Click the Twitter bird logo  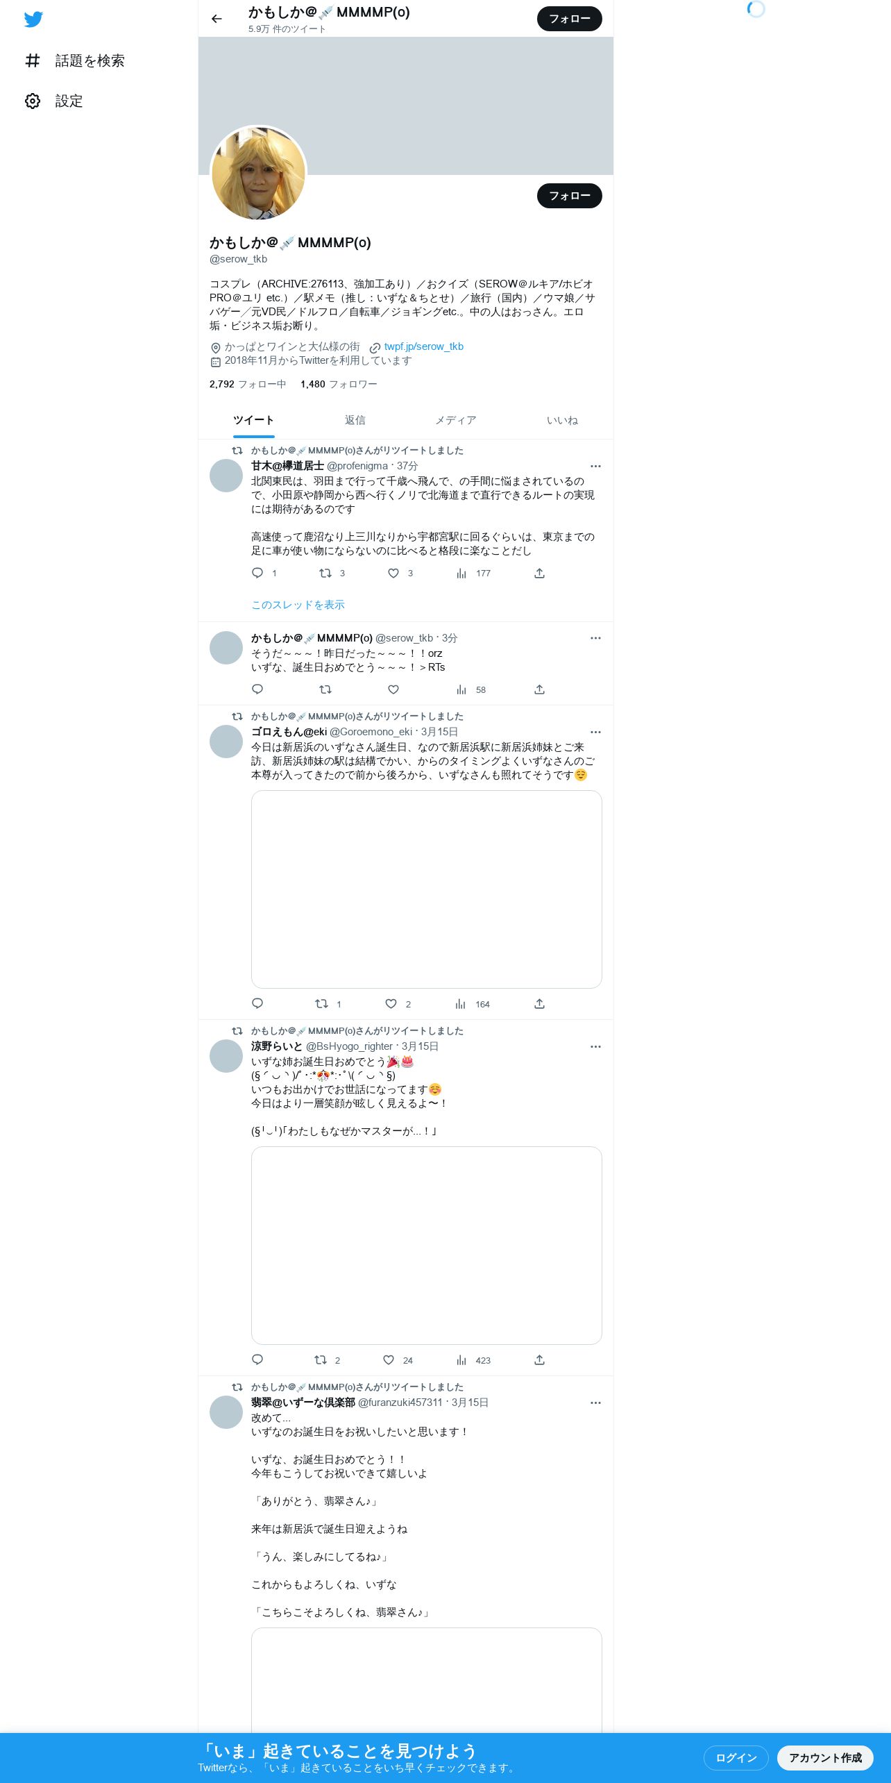click(x=33, y=19)
